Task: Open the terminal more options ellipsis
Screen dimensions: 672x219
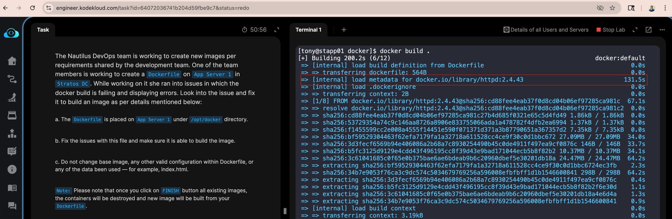Action: [662, 30]
